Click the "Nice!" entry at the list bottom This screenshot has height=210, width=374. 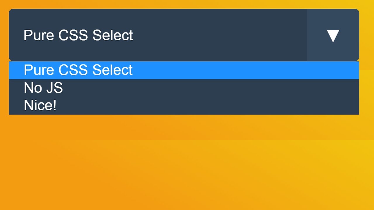40,105
